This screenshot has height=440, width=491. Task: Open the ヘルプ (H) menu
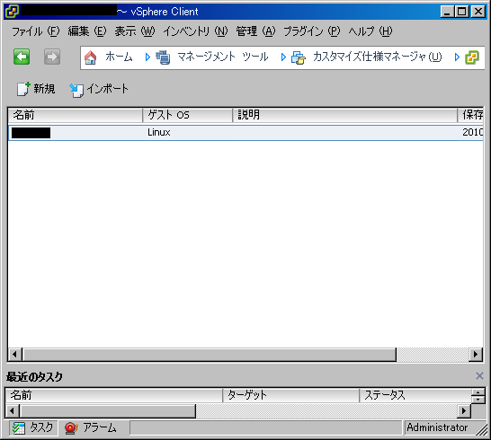point(370,31)
